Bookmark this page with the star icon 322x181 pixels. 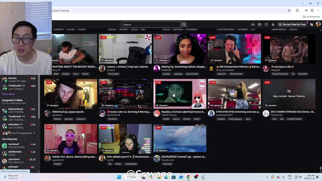[x=289, y=11]
